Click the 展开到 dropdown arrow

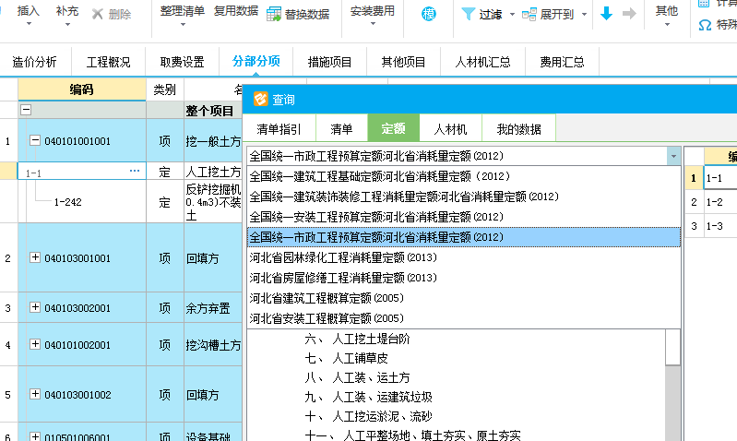coord(584,15)
